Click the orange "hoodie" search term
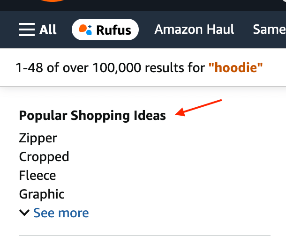Viewport: 286px width, 251px height. point(238,68)
